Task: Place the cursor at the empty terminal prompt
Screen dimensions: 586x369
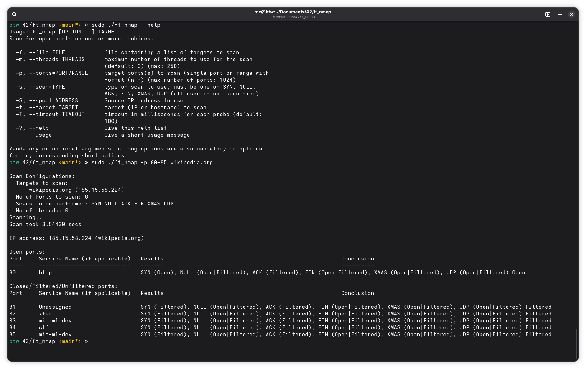Action: [93, 341]
